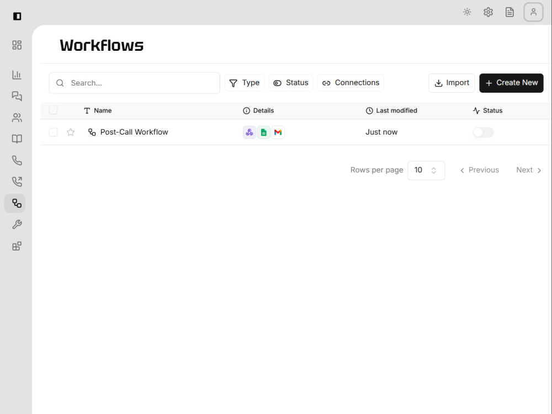Open the outbound call phone icon

[17, 182]
